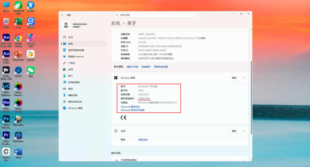Select the Windows 11 专业版 edition text
This screenshot has height=167, width=310.
click(148, 87)
